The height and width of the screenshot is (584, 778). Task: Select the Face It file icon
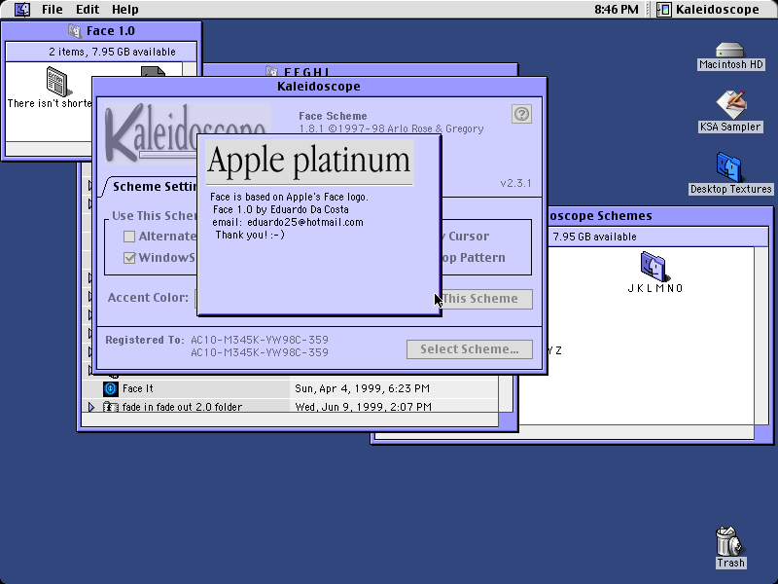pos(110,388)
